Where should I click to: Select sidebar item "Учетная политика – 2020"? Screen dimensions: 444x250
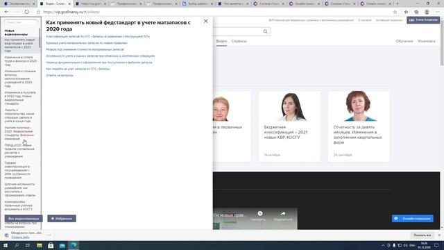pyautogui.click(x=20, y=133)
